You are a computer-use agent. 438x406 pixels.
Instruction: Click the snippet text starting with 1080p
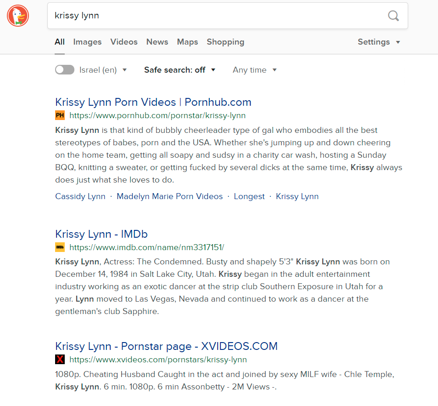[225, 381]
